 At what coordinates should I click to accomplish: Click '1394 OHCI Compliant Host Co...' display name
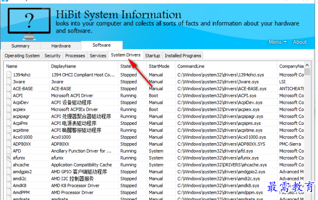point(83,75)
